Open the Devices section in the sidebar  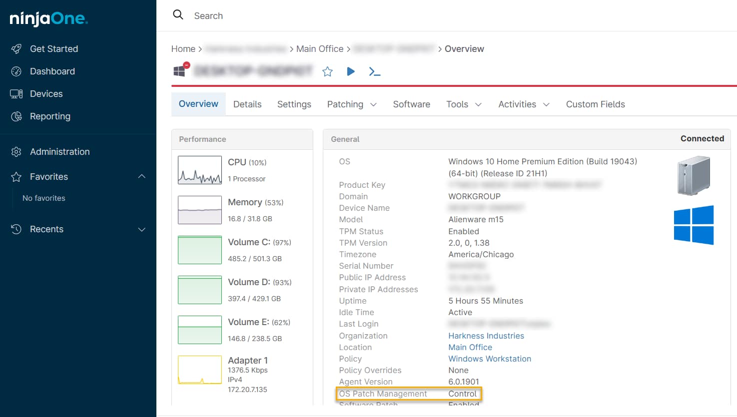coord(46,94)
